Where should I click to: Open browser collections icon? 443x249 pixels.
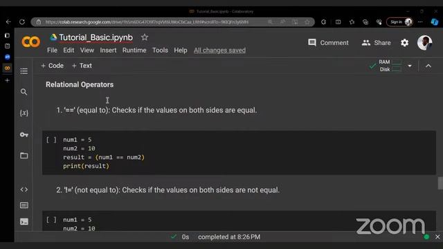[x=365, y=21]
